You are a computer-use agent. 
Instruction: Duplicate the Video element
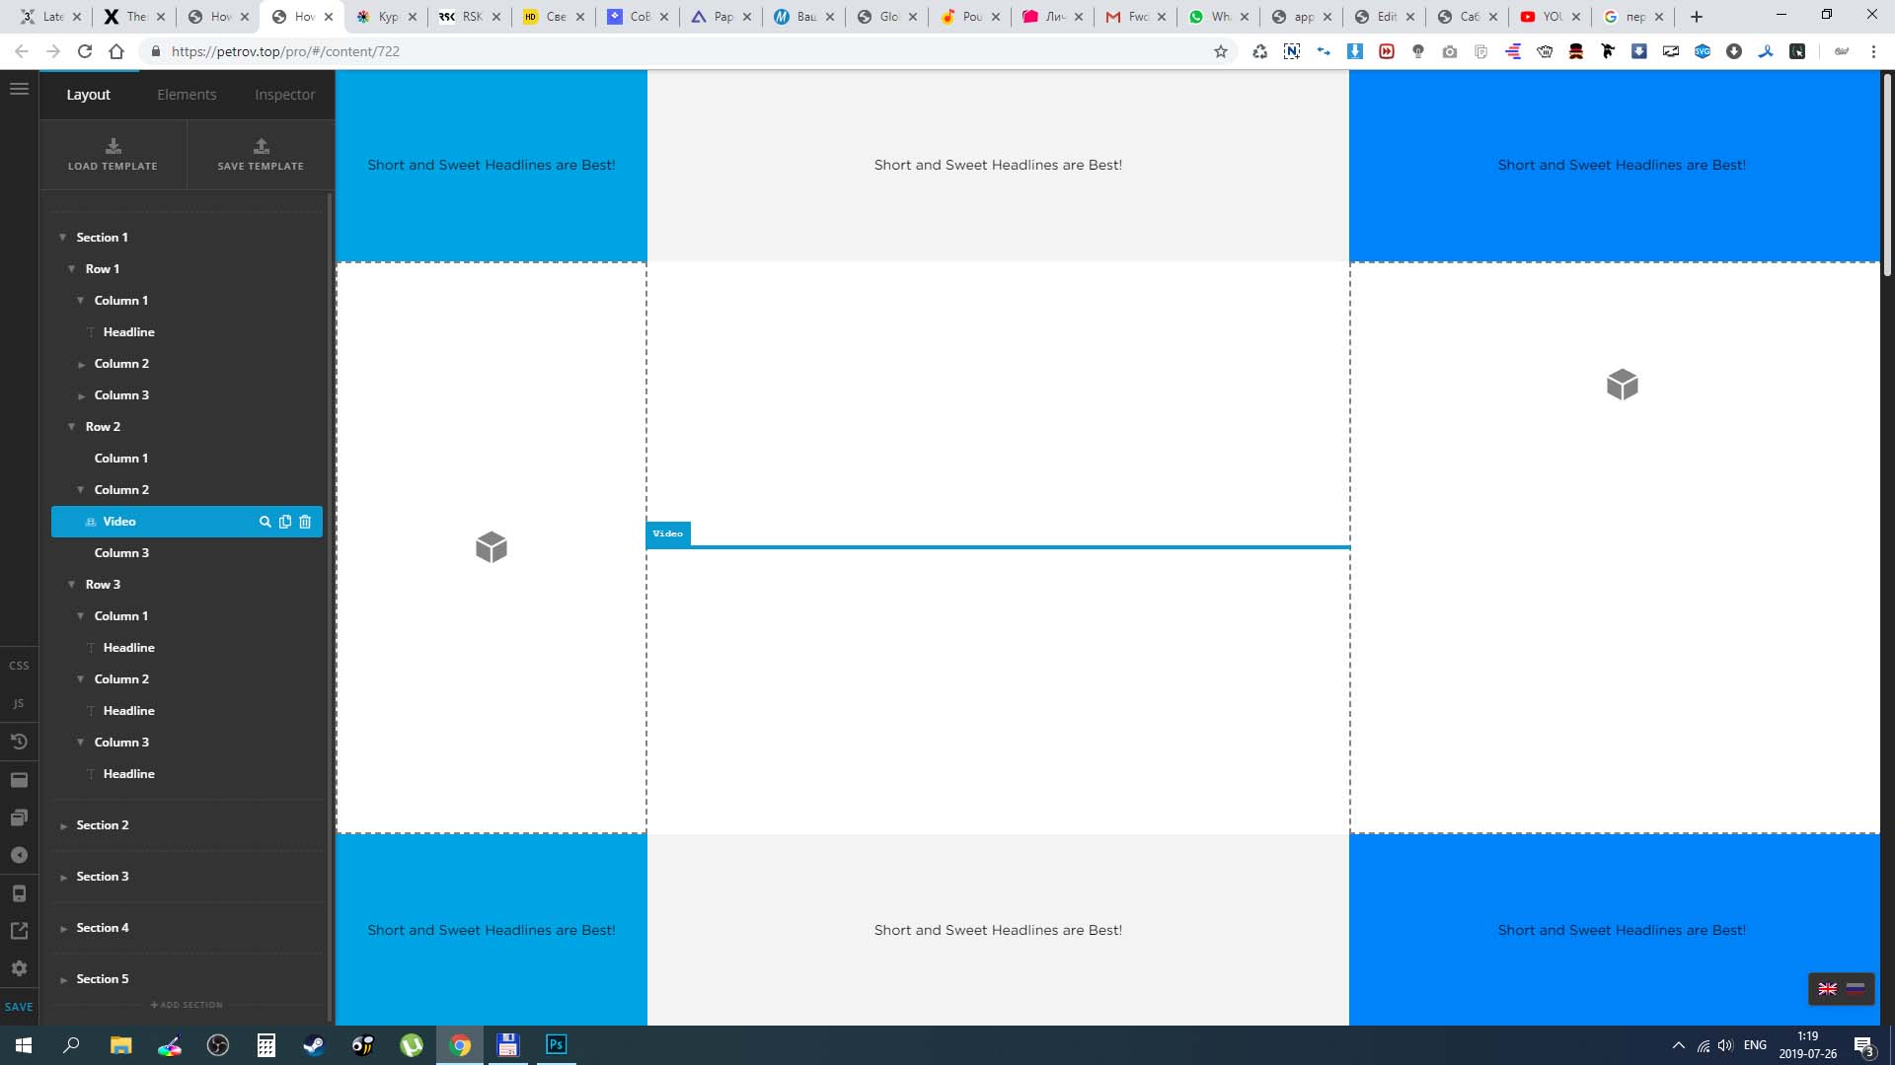(285, 522)
